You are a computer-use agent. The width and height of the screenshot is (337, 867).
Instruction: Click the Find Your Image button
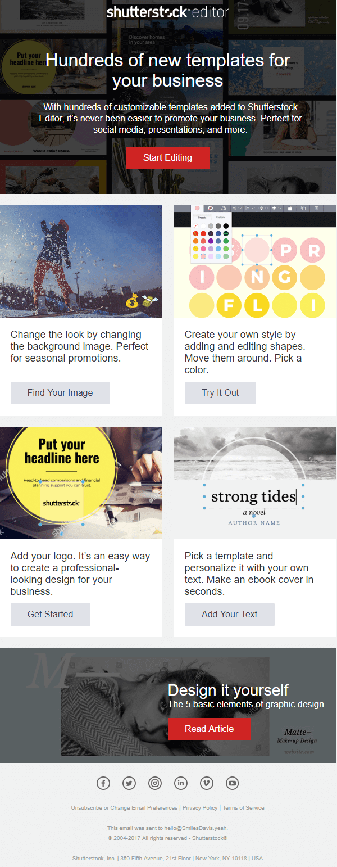click(x=60, y=393)
